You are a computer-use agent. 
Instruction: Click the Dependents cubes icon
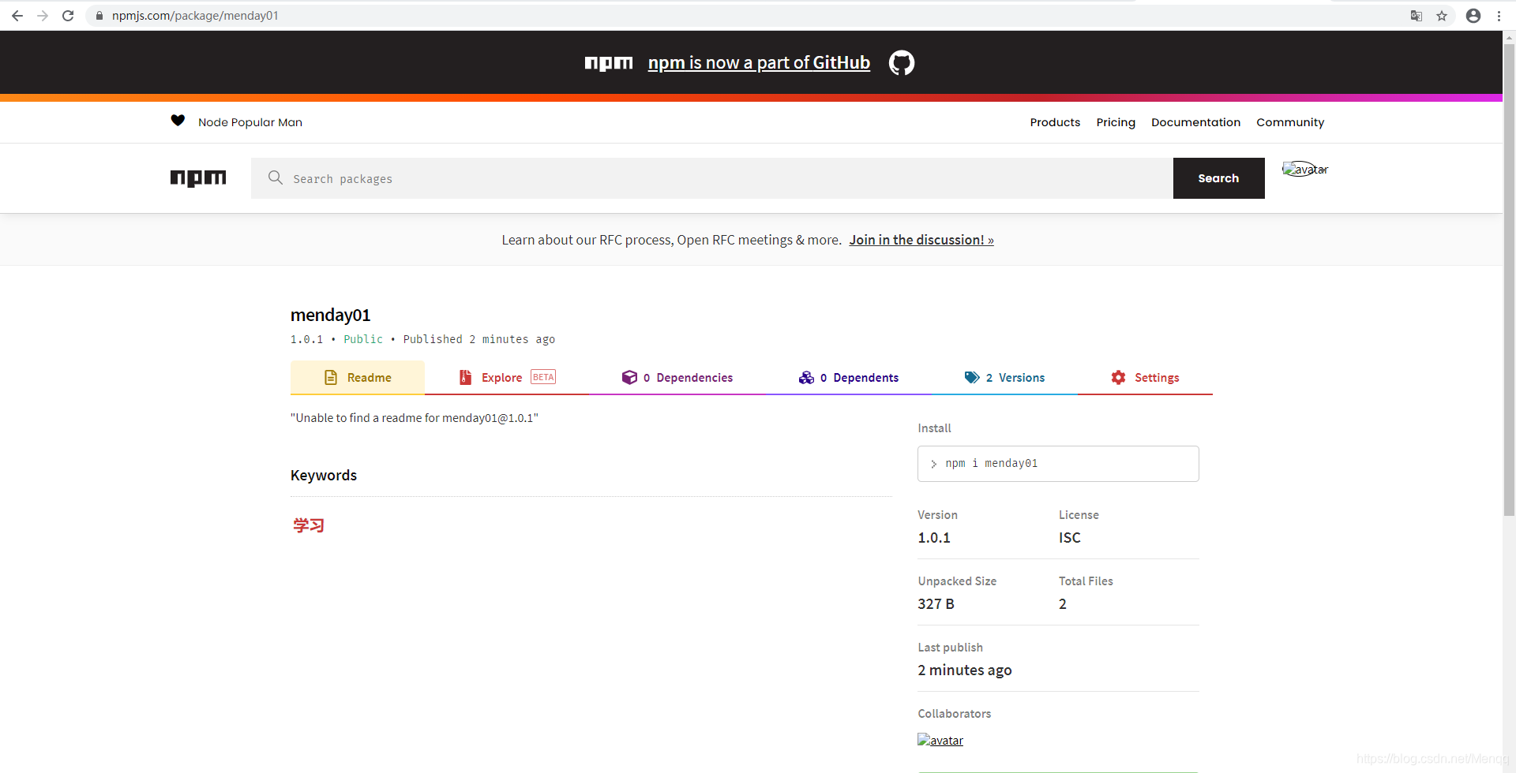(x=806, y=377)
